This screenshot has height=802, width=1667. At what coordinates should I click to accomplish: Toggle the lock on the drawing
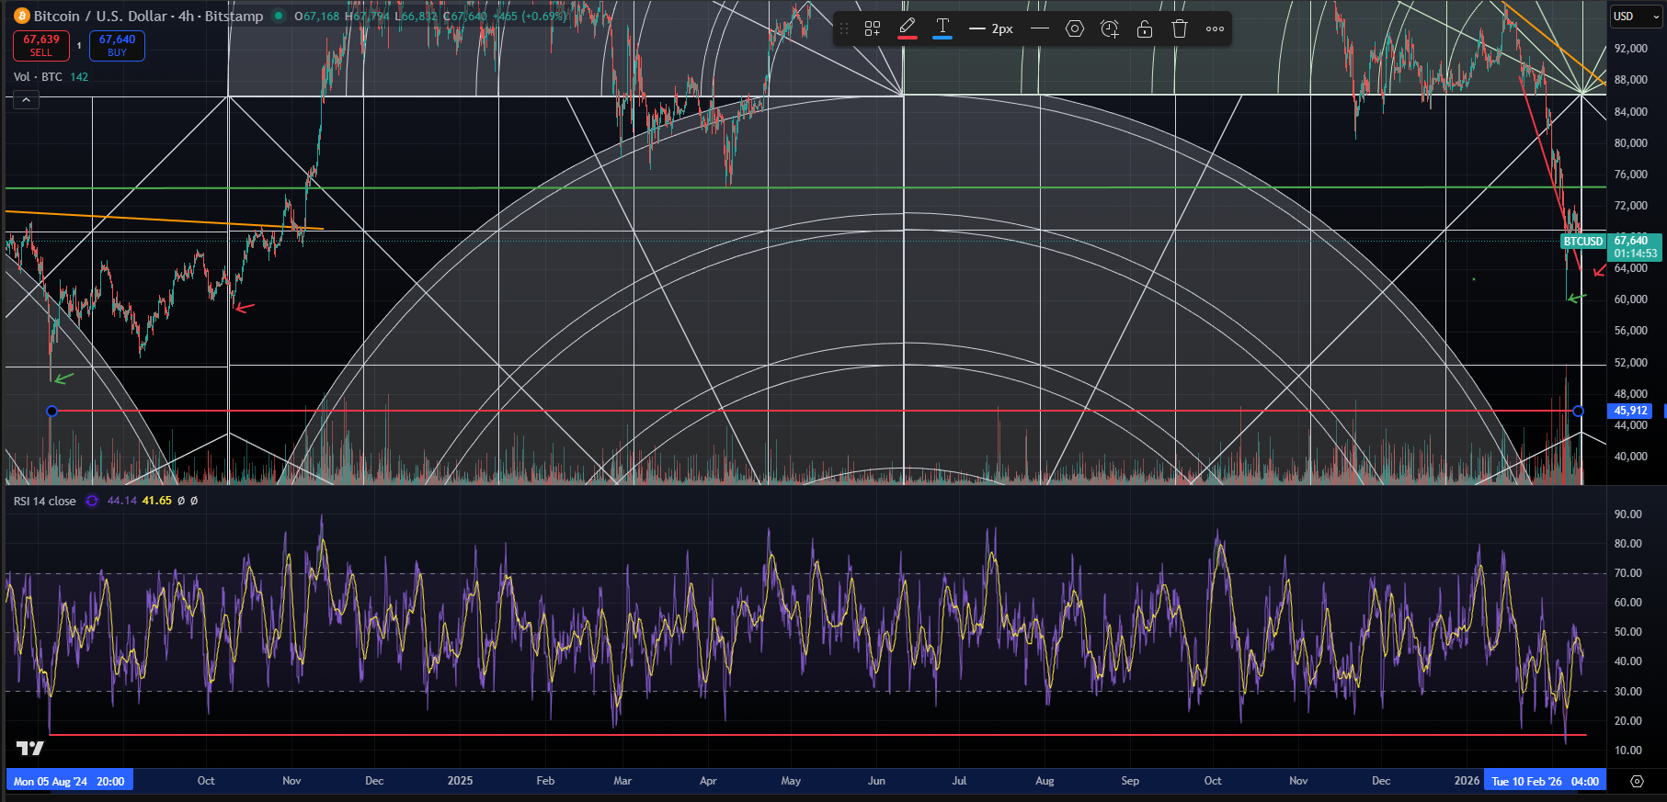1145,28
